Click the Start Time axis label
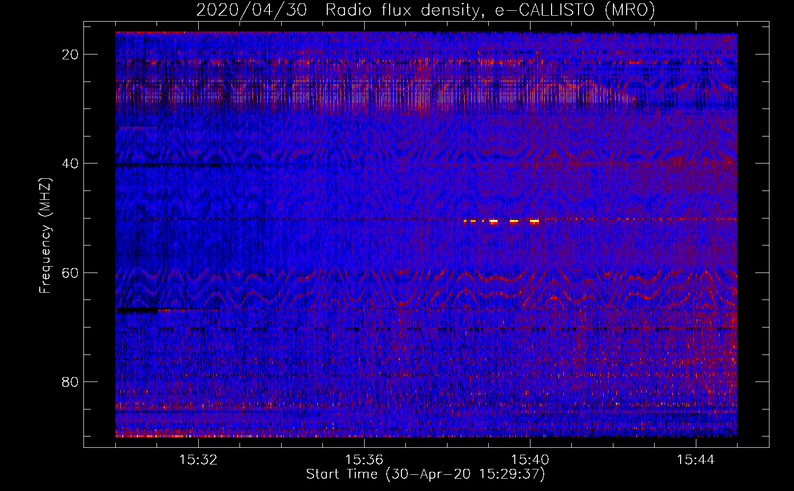The height and width of the screenshot is (491, 794). point(425,474)
